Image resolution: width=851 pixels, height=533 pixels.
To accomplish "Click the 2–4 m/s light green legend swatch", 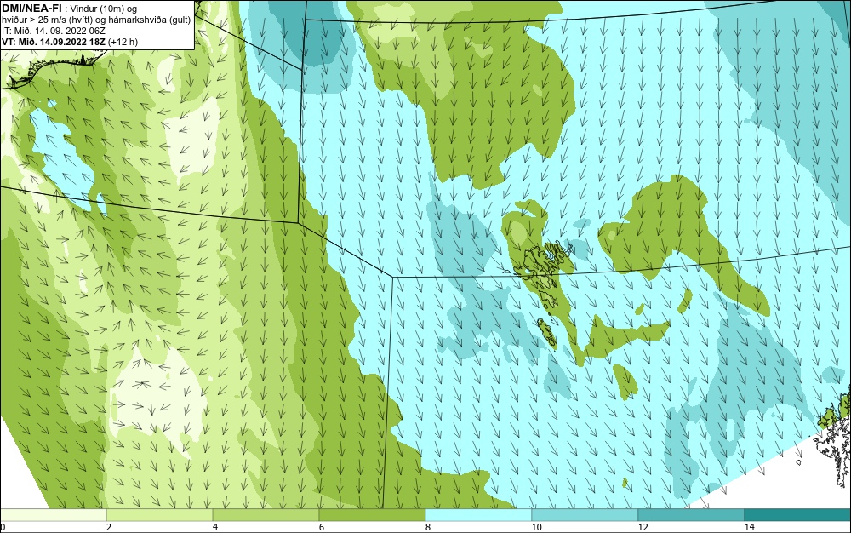I will click(160, 514).
